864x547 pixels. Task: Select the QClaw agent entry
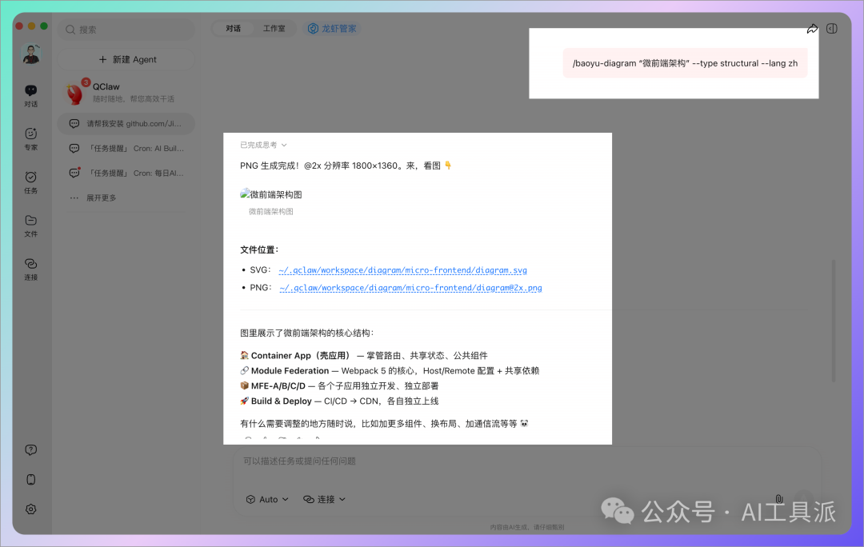pos(126,93)
